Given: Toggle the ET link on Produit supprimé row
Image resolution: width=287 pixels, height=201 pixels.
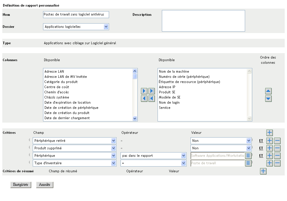Looking at the screenshot, I should 261,148.
